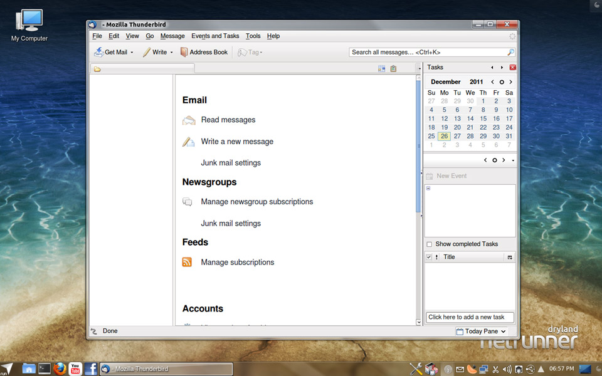This screenshot has height=376, width=602.
Task: Click the Write a new message pencil icon
Action: [188, 142]
